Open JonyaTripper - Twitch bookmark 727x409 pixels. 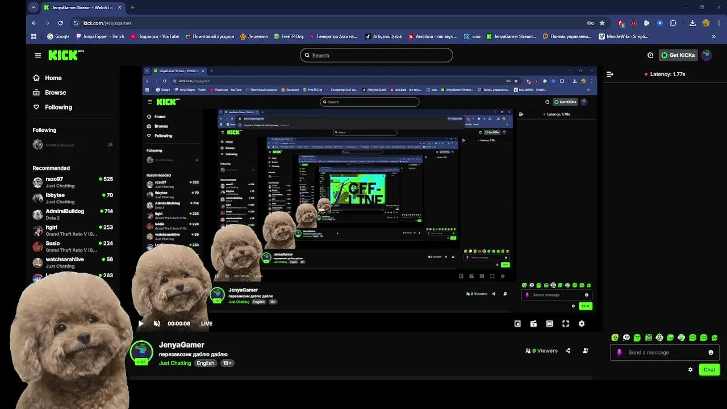coord(99,36)
